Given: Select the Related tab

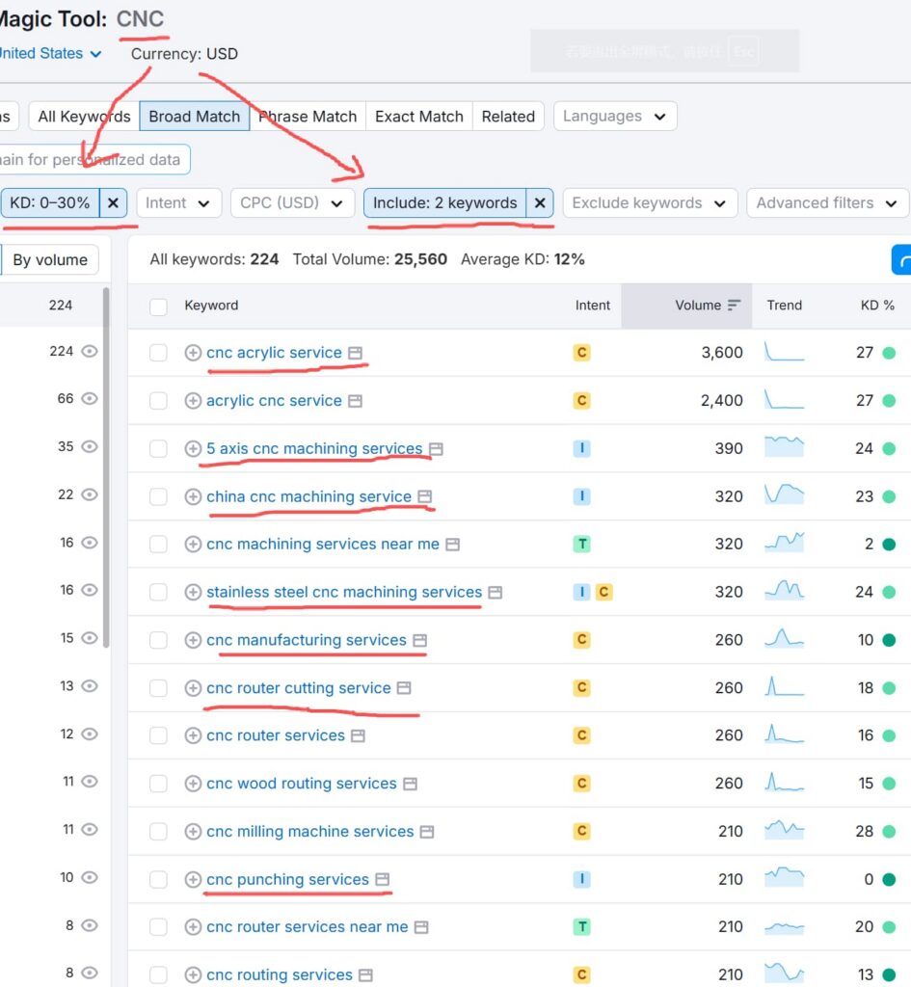Looking at the screenshot, I should pyautogui.click(x=508, y=117).
